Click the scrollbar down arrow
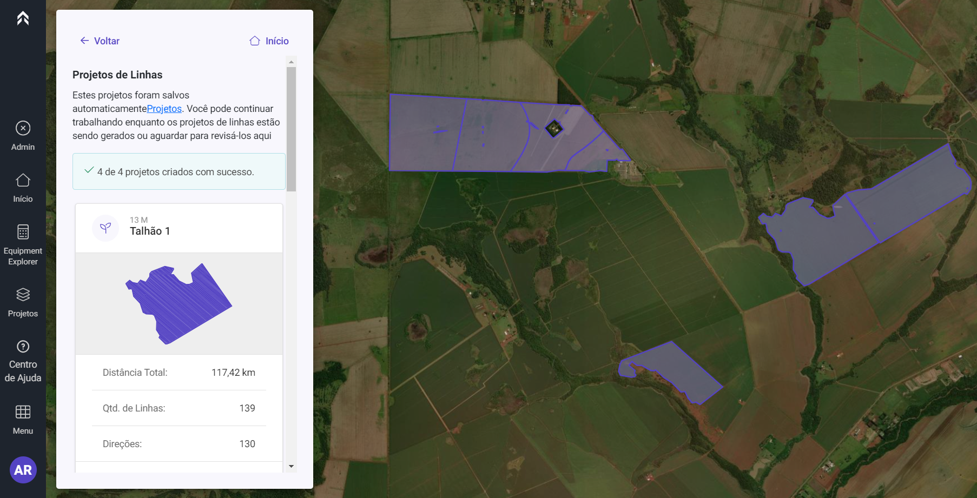This screenshot has height=498, width=977. coord(291,466)
